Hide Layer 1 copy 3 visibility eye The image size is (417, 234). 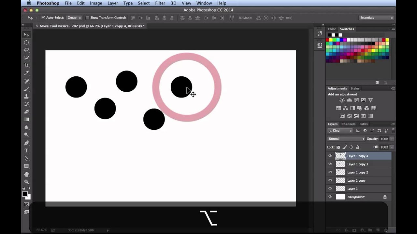[x=330, y=164]
